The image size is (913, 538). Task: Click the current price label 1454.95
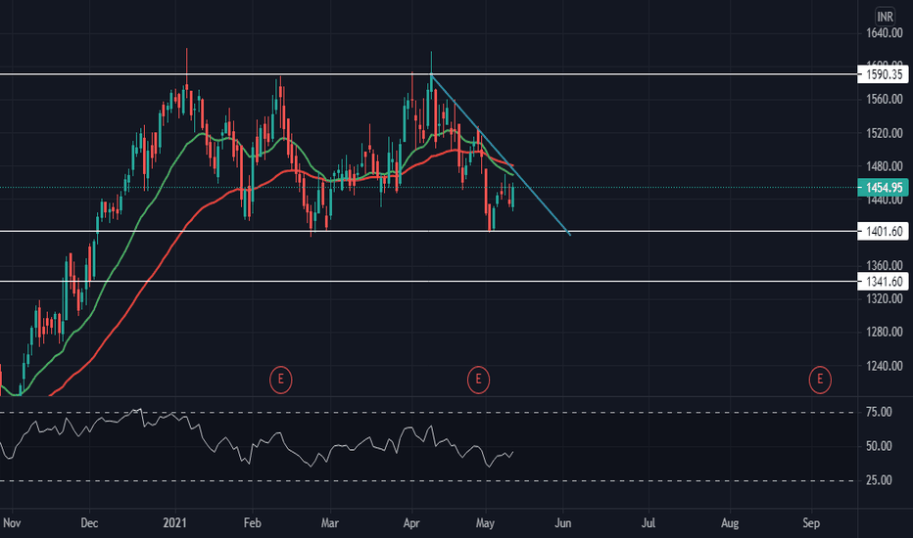[x=883, y=187]
